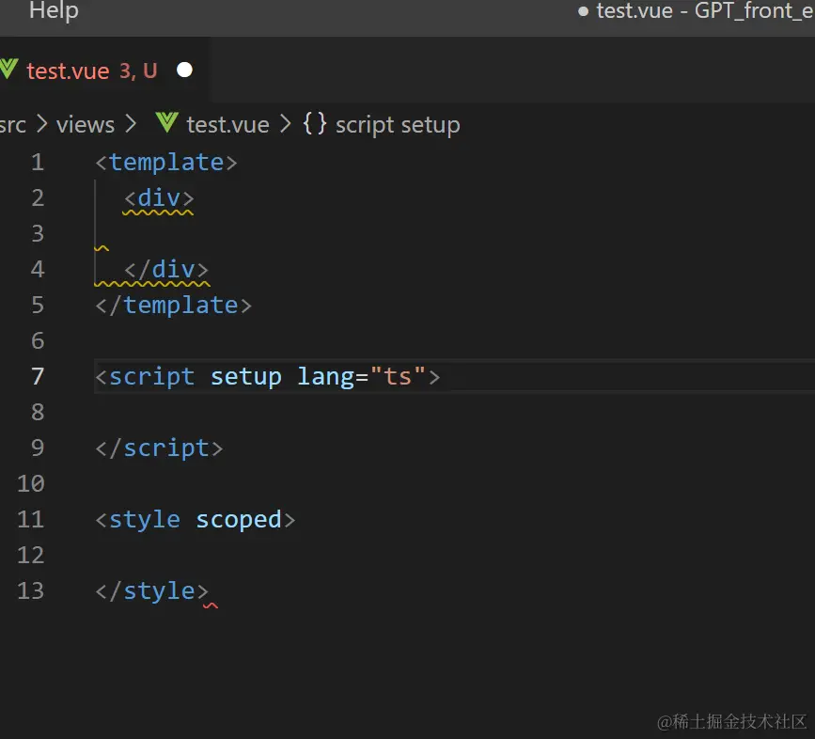Click the Vue file icon in the breadcrumb
Screen dimensions: 815x739
pos(167,123)
